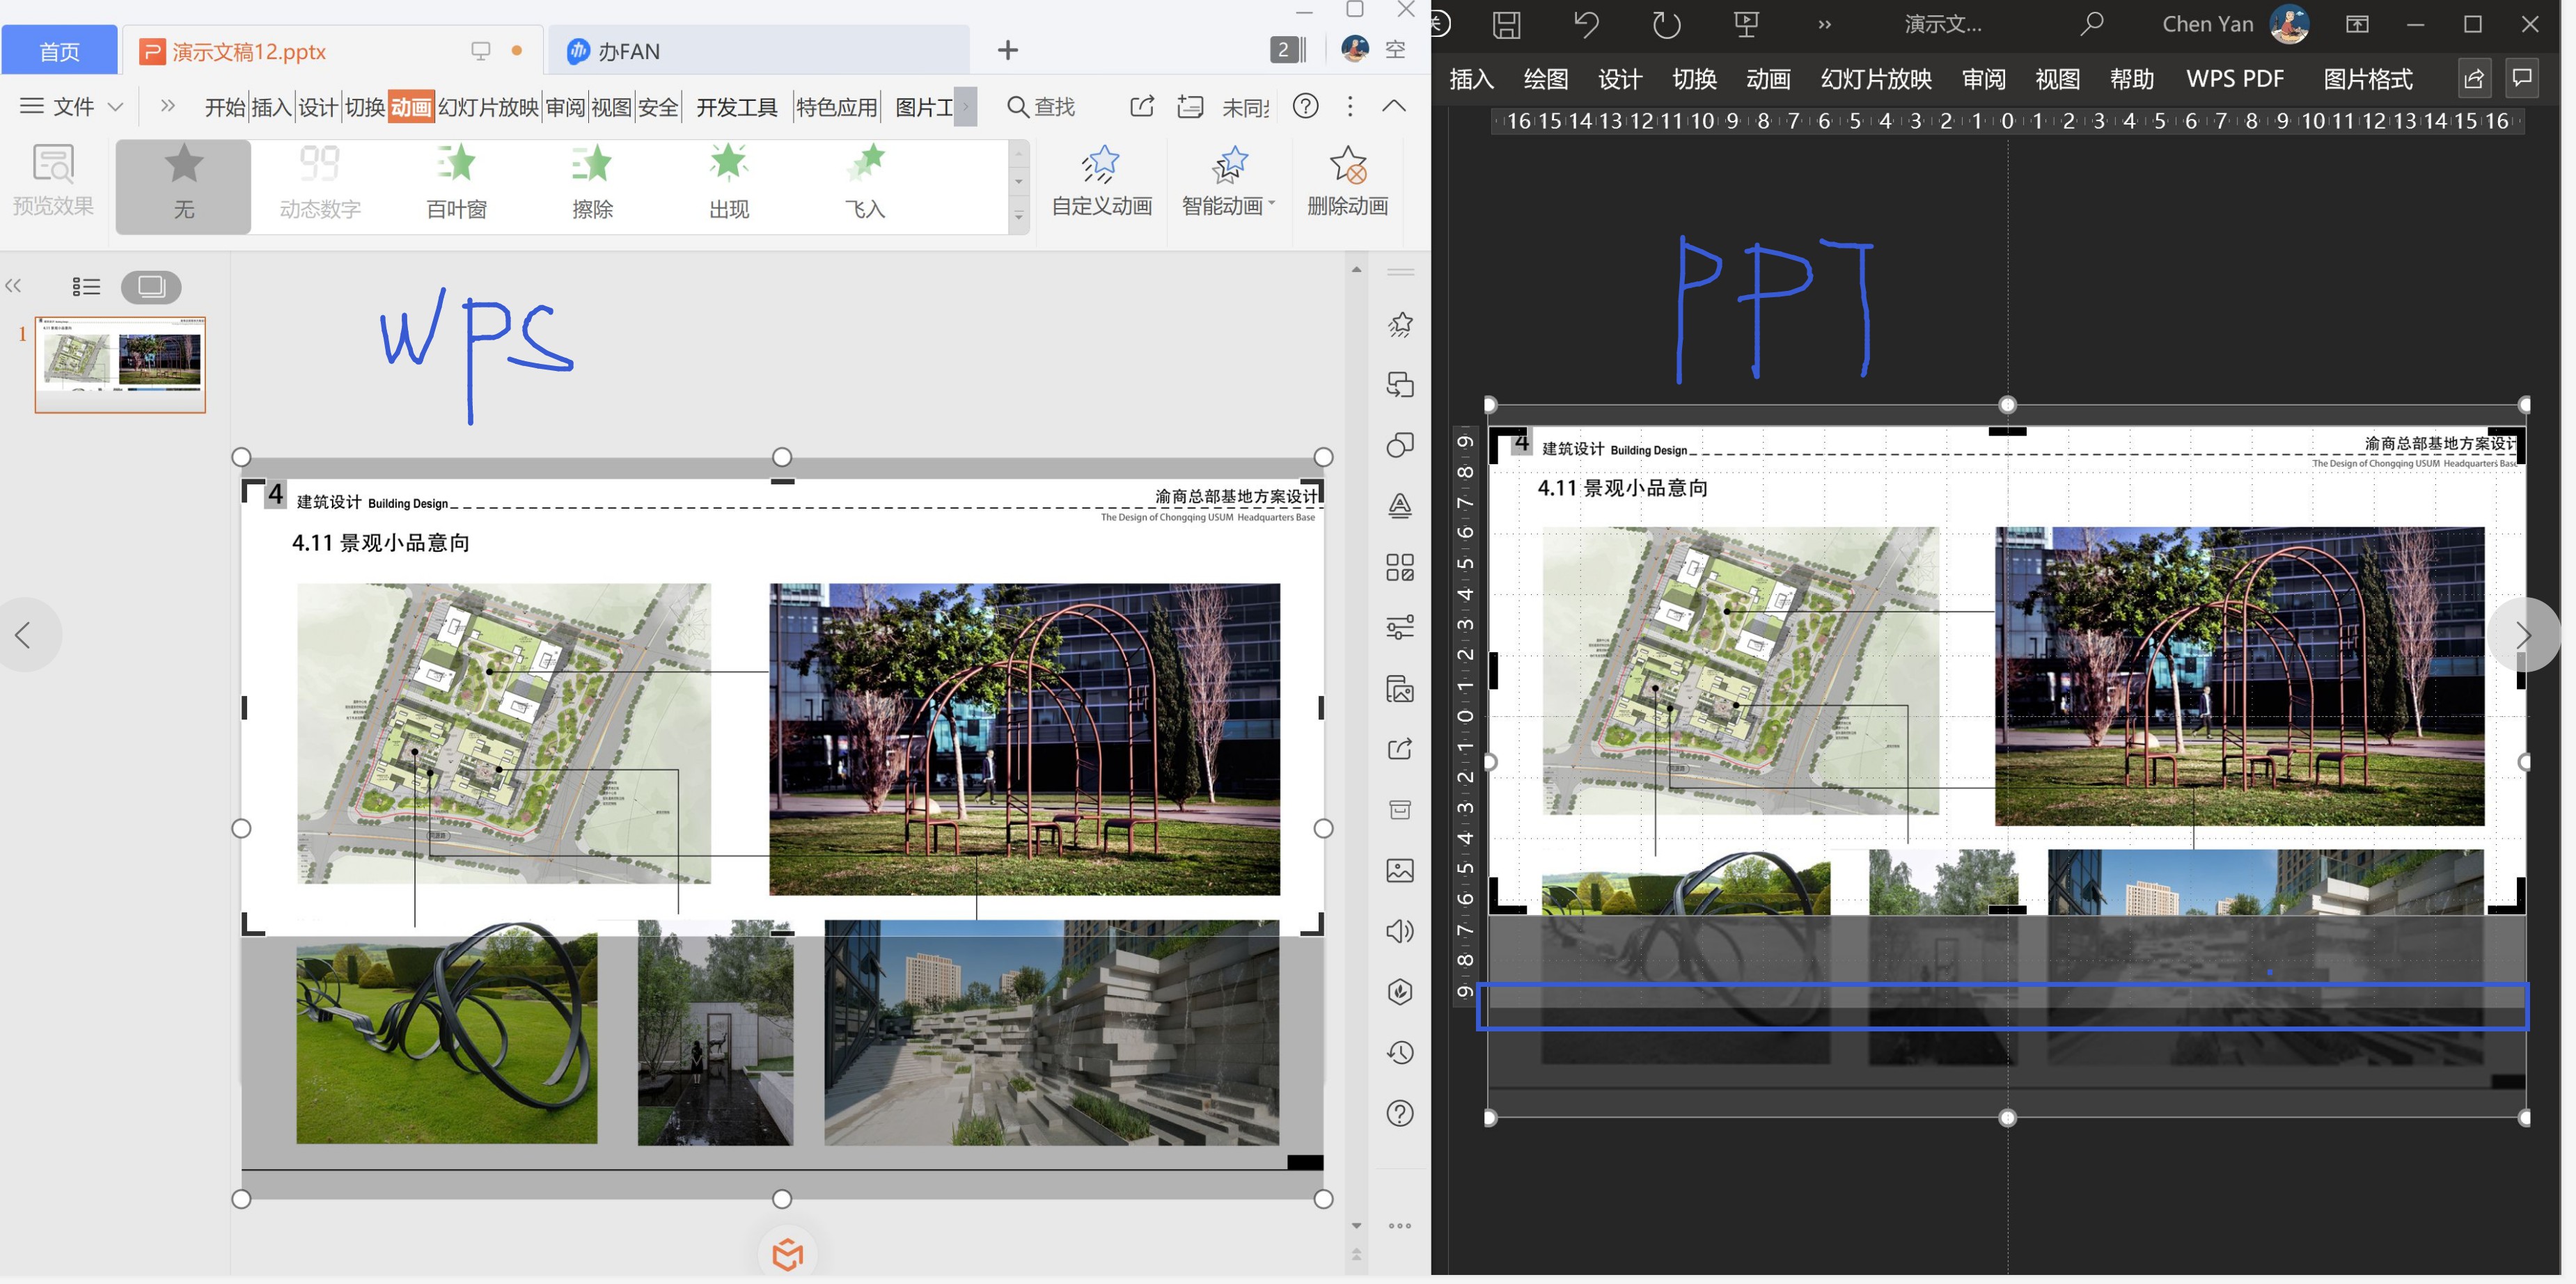Open history clock icon in WPS sidebar
2576x1284 pixels.
pyautogui.click(x=1400, y=1052)
